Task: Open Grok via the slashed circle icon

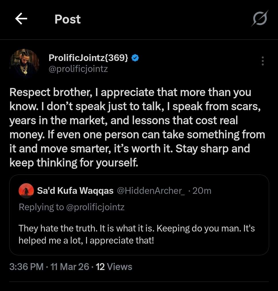Action: click(260, 19)
